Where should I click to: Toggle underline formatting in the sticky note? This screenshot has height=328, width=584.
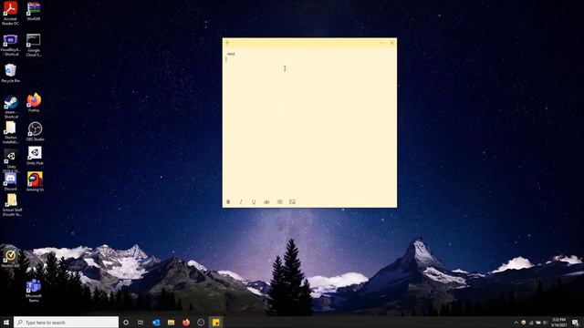coord(254,202)
